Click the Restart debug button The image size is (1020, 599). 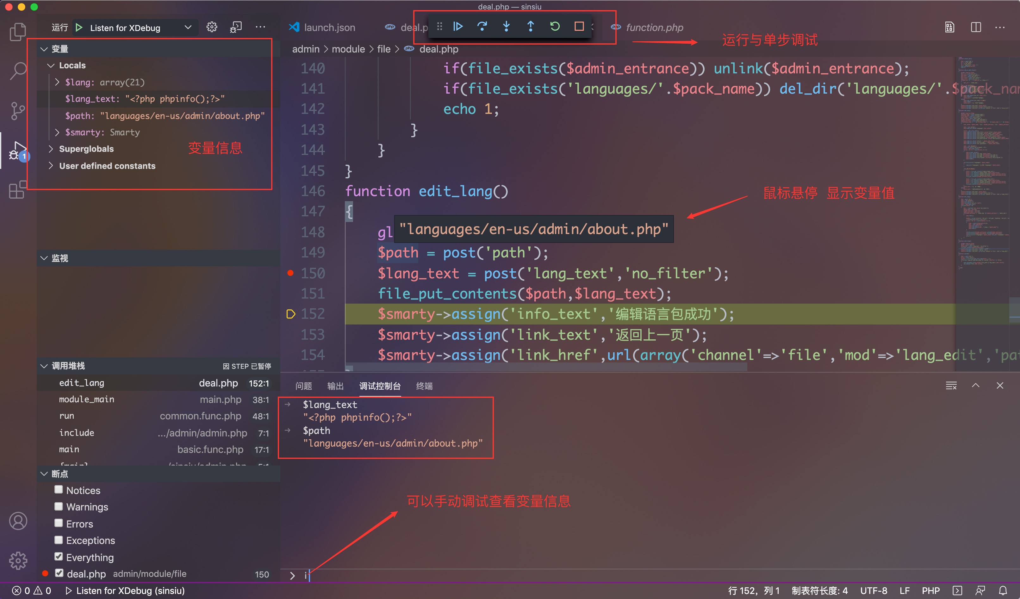click(x=555, y=27)
